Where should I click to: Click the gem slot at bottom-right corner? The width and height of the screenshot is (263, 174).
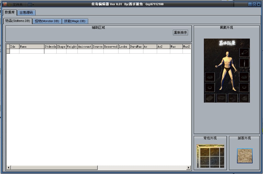[244, 98]
